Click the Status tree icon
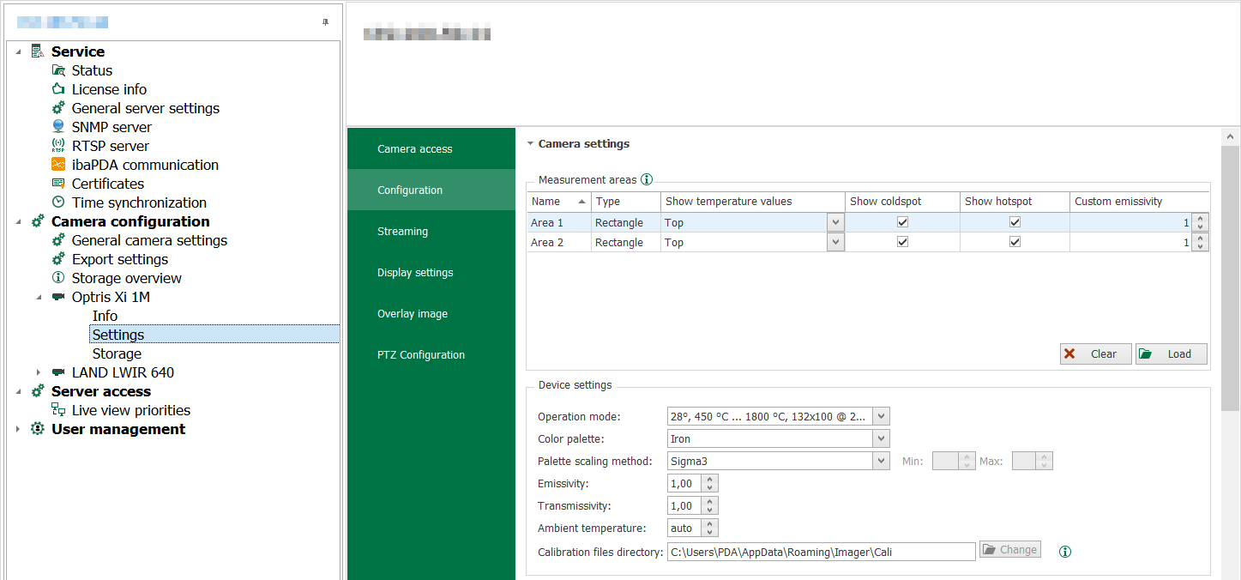The image size is (1241, 580). point(58,70)
